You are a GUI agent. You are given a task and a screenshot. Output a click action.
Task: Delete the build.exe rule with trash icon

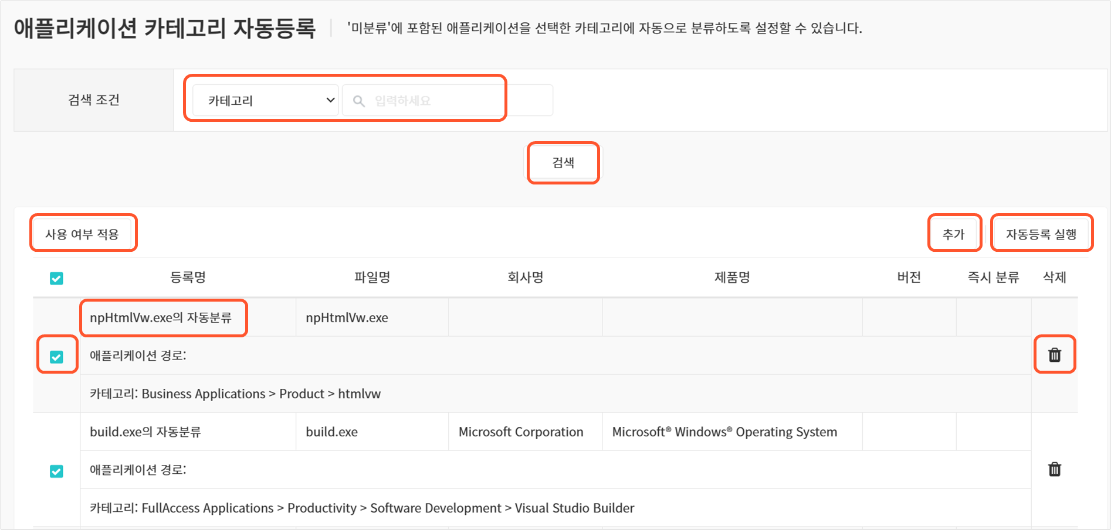coord(1054,469)
